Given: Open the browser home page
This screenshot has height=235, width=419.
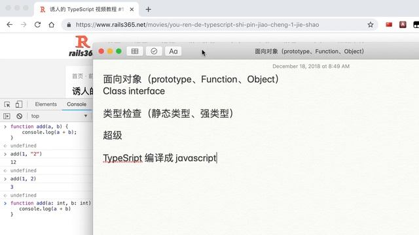Looking at the screenshot, I should [51, 25].
